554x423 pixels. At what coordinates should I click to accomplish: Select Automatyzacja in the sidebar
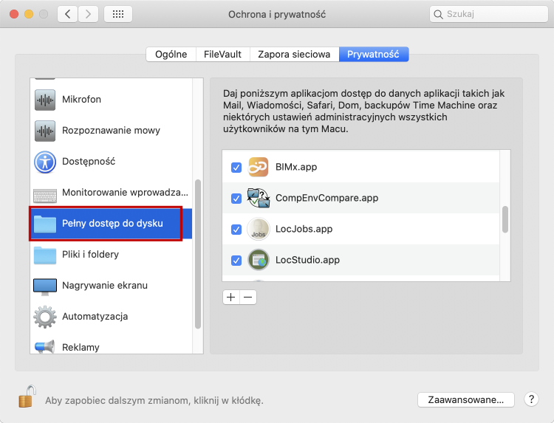[x=112, y=317]
